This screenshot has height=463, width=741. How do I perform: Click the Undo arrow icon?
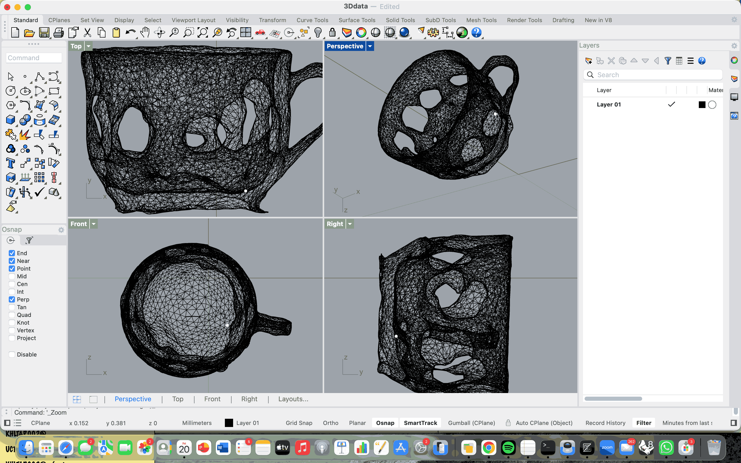(x=130, y=32)
